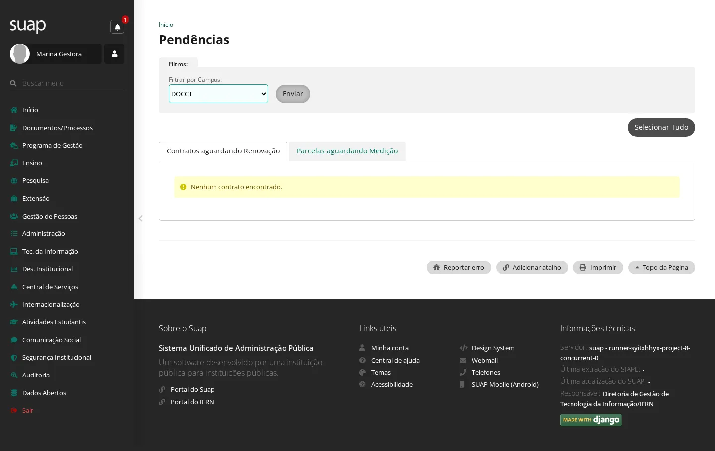Screen dimensions: 715x451
Task: Click the Selecionar Tudo button
Action: coord(661,127)
